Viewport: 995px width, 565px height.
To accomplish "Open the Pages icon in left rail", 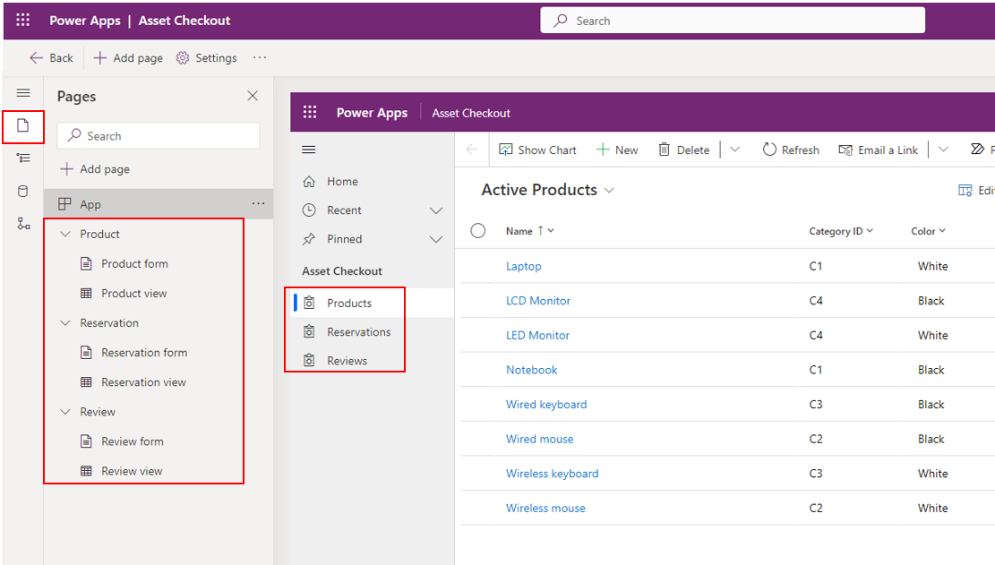I will click(x=23, y=126).
